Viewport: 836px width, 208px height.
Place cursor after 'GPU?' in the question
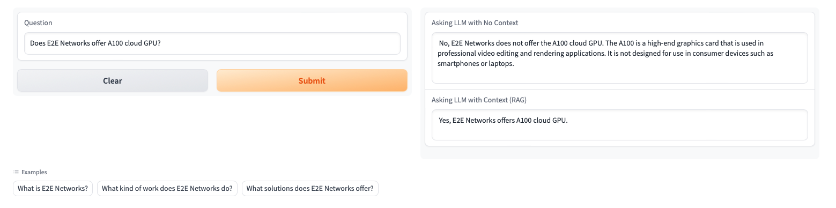point(161,43)
